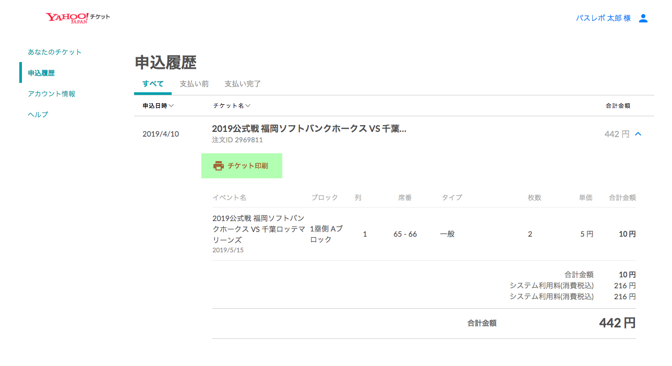The height and width of the screenshot is (366, 672).
Task: Click the チケット印刷 button
Action: (242, 166)
